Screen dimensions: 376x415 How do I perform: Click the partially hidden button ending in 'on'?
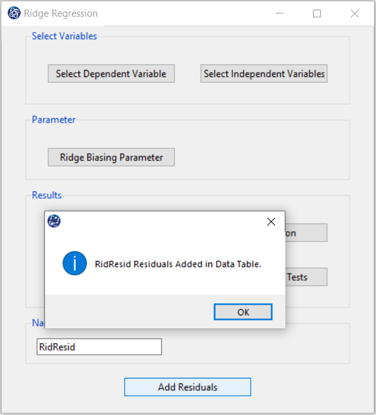(307, 233)
